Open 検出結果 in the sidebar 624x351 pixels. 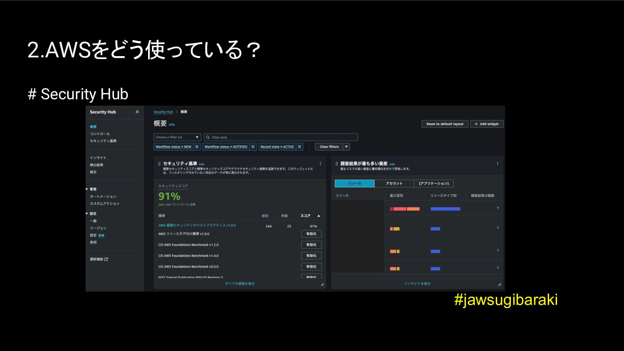[x=97, y=165]
